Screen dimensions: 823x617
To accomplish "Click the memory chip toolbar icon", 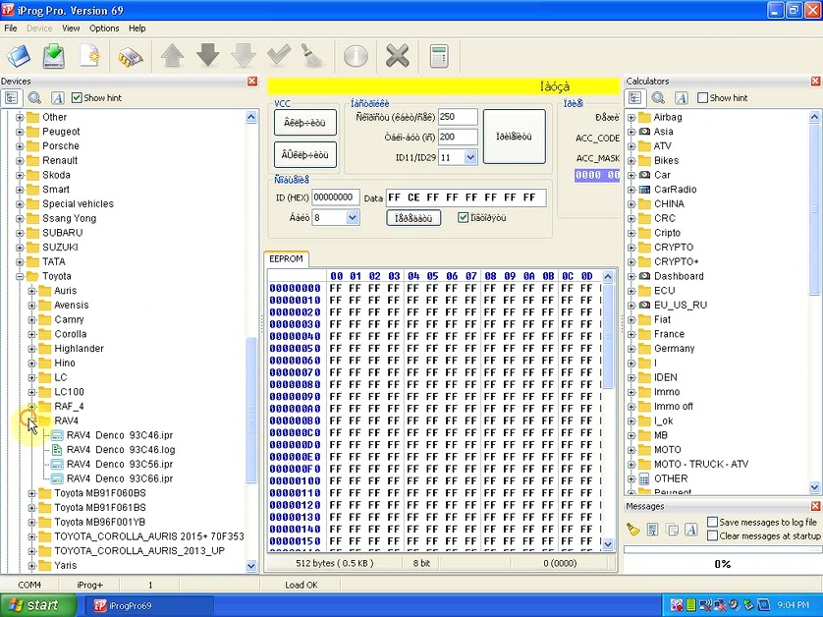I will tap(130, 56).
